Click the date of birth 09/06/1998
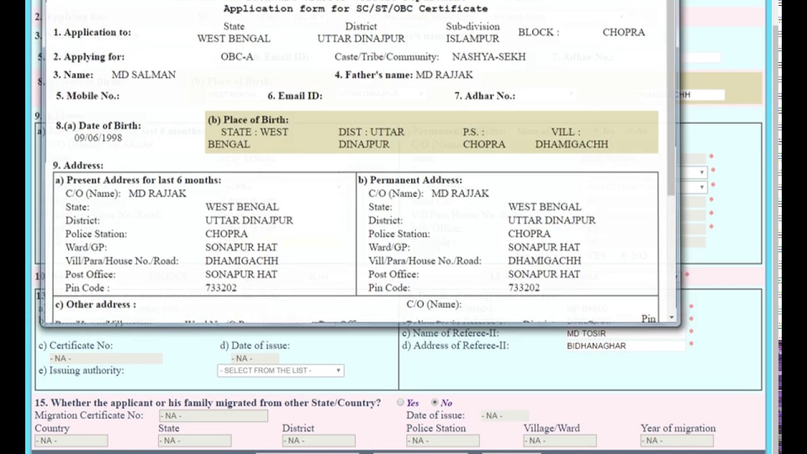This screenshot has width=807, height=454. click(x=98, y=138)
